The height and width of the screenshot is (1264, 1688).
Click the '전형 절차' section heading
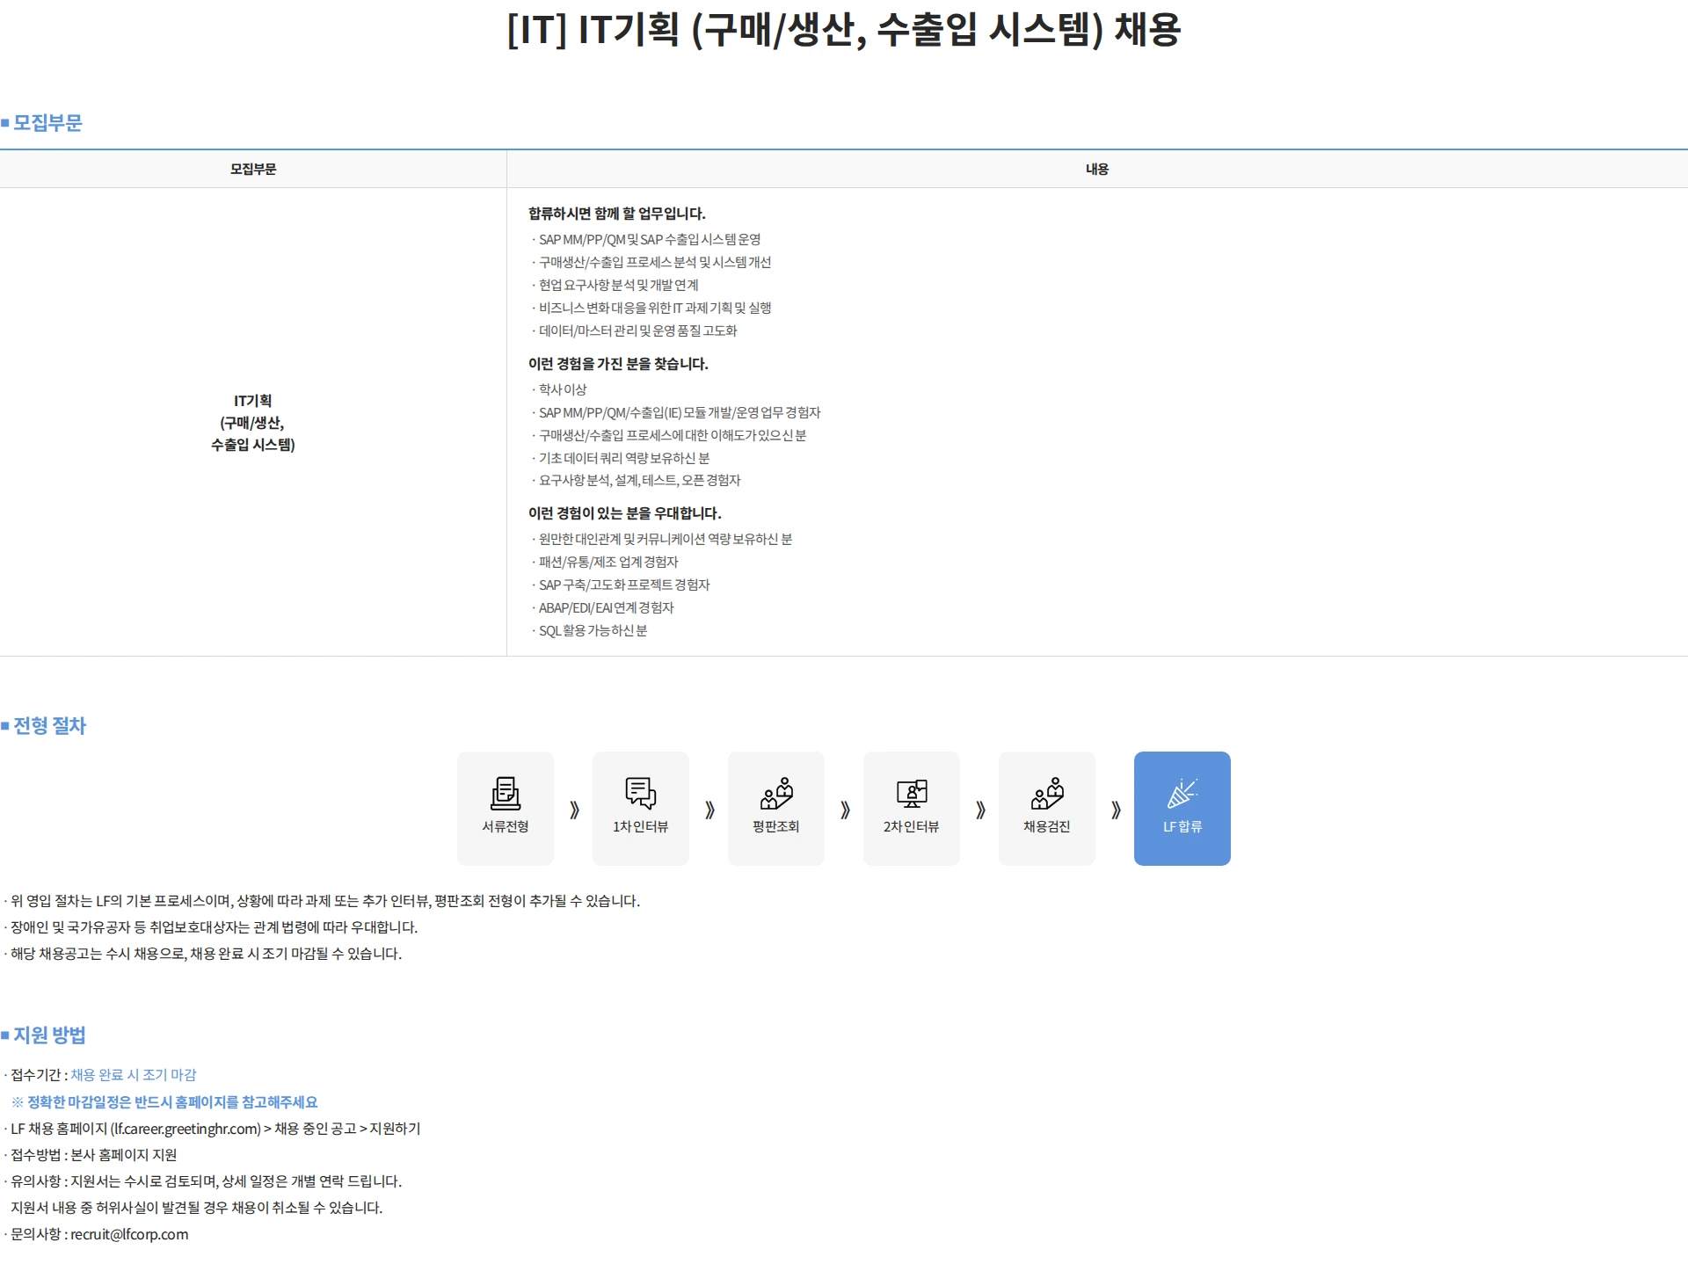49,726
